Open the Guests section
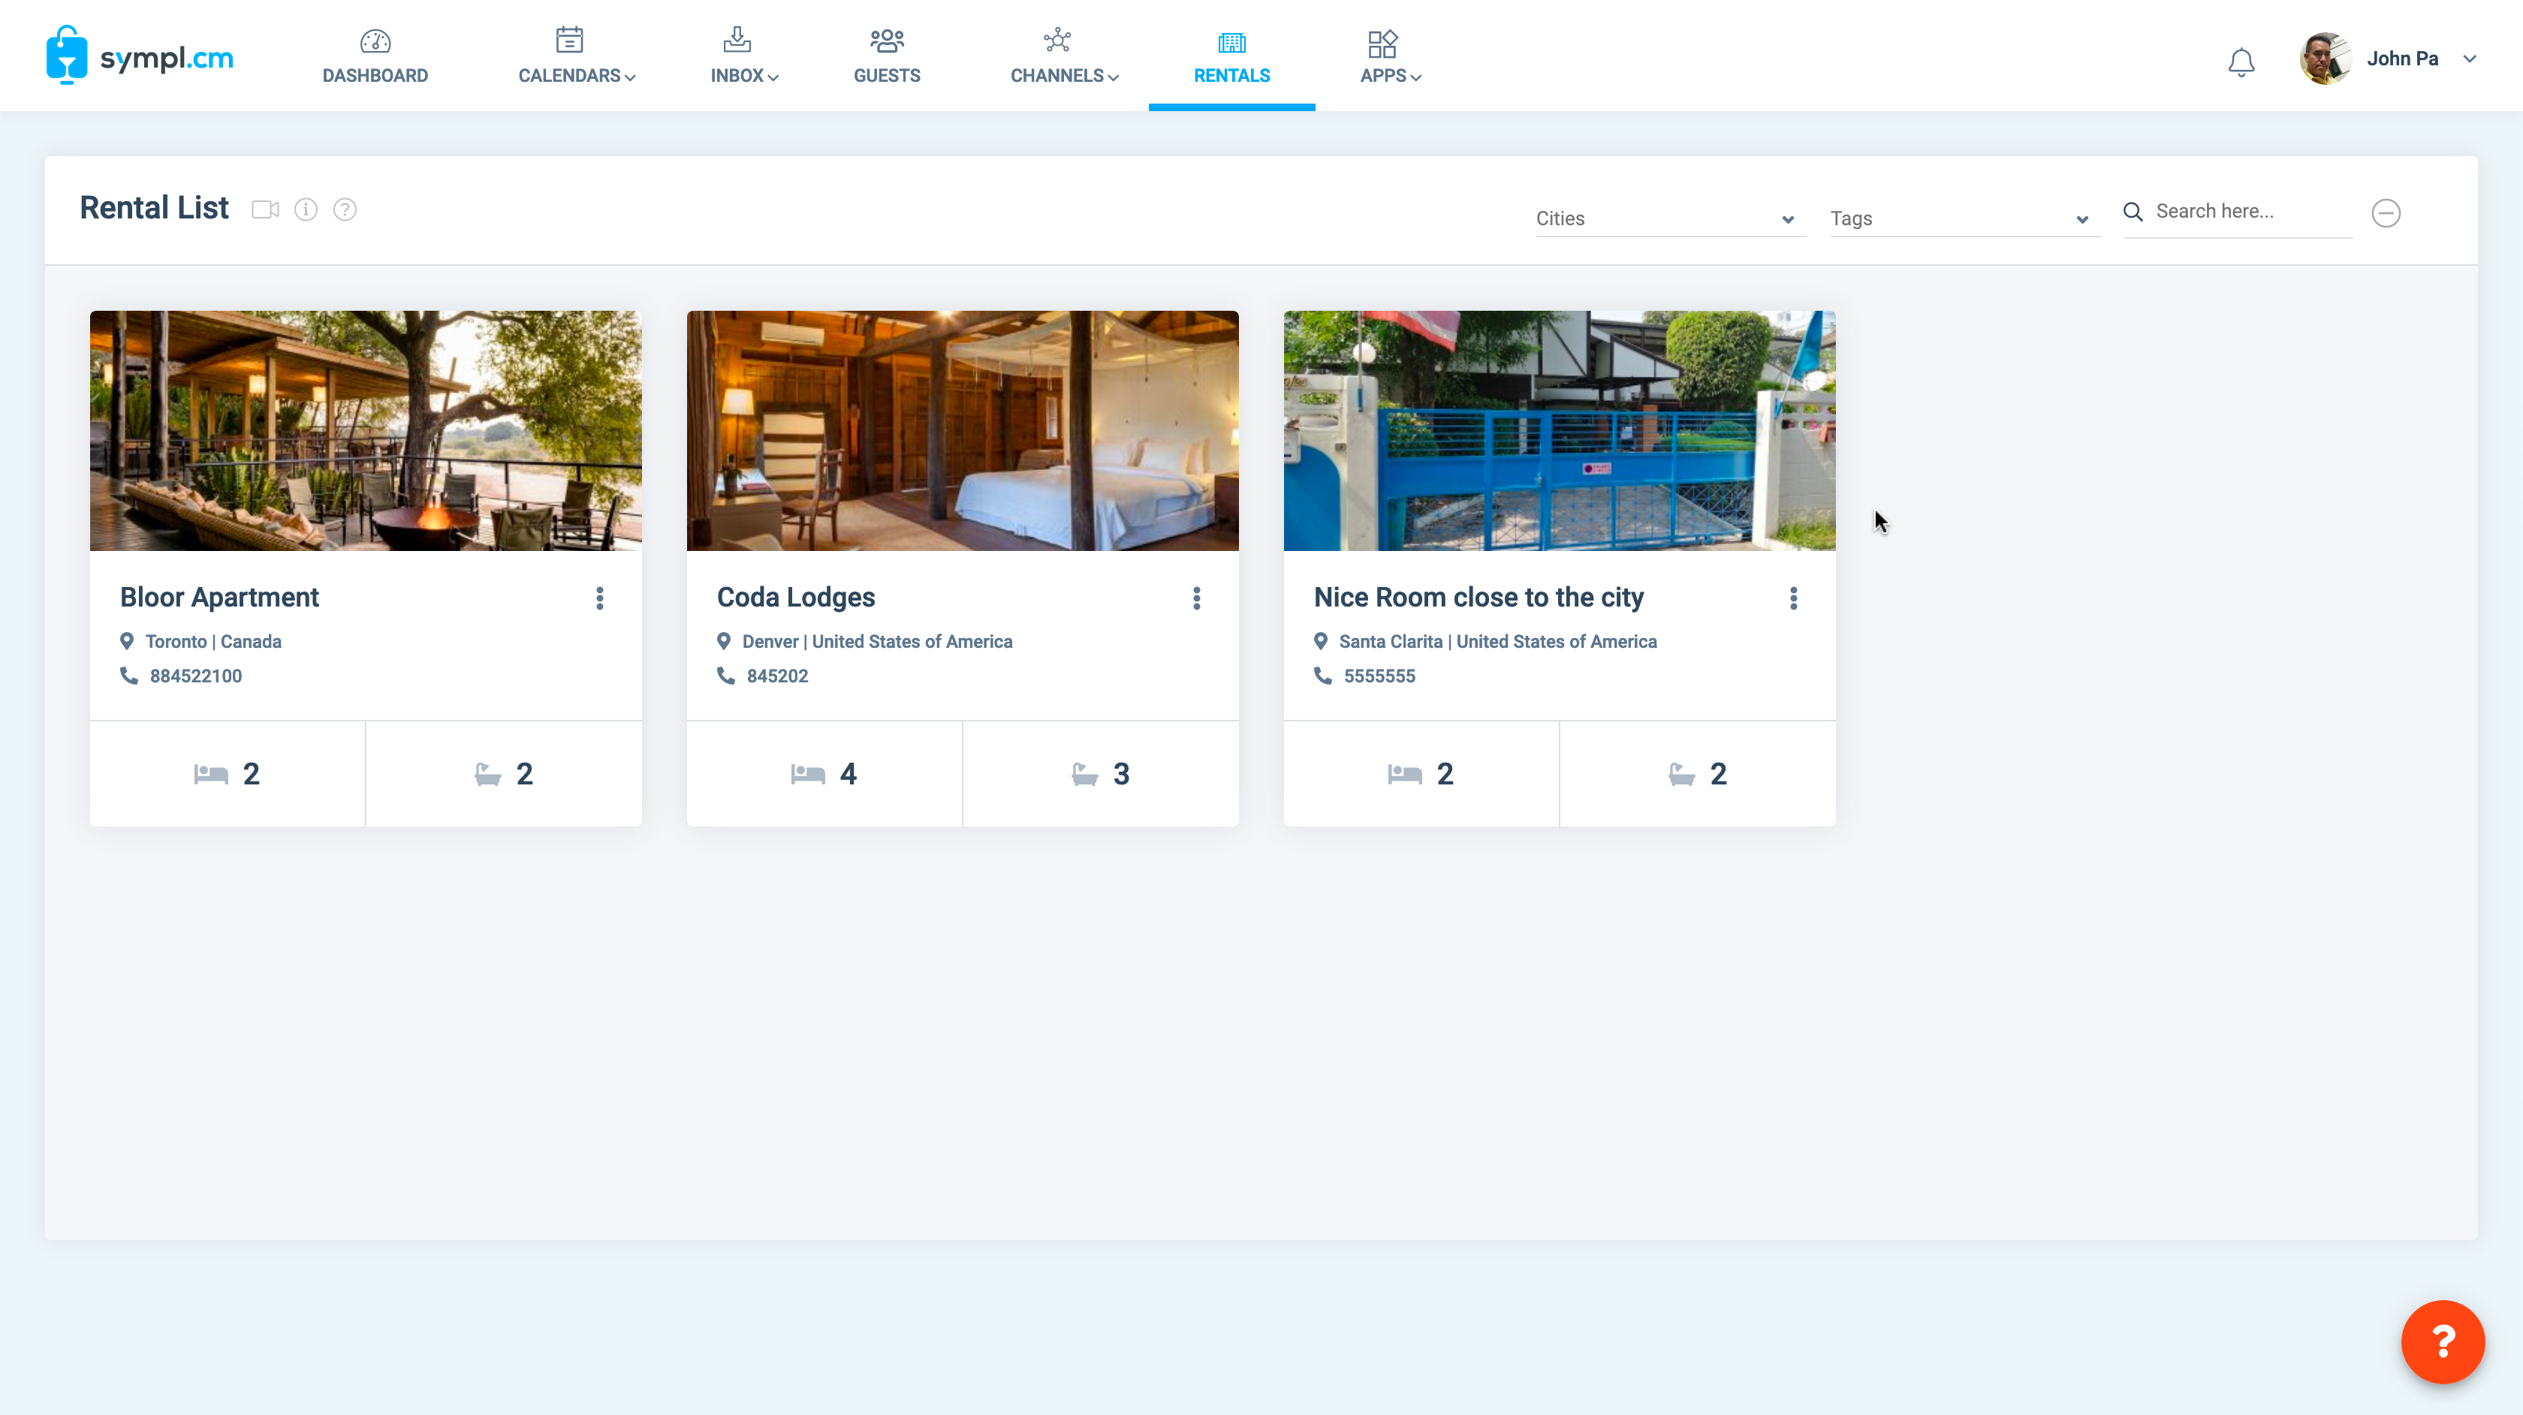Screen dimensions: 2523x1415 pyautogui.click(x=886, y=56)
